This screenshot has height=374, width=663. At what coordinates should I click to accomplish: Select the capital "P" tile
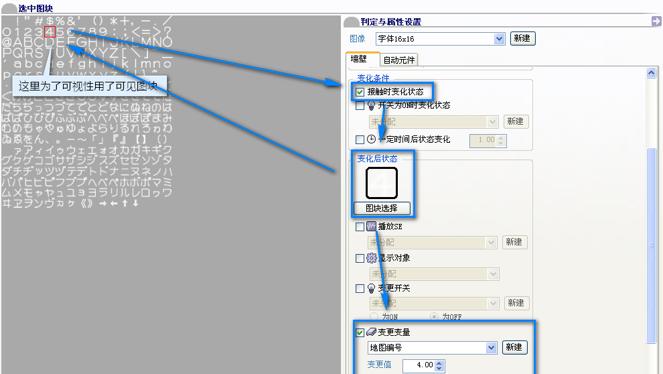[7, 53]
